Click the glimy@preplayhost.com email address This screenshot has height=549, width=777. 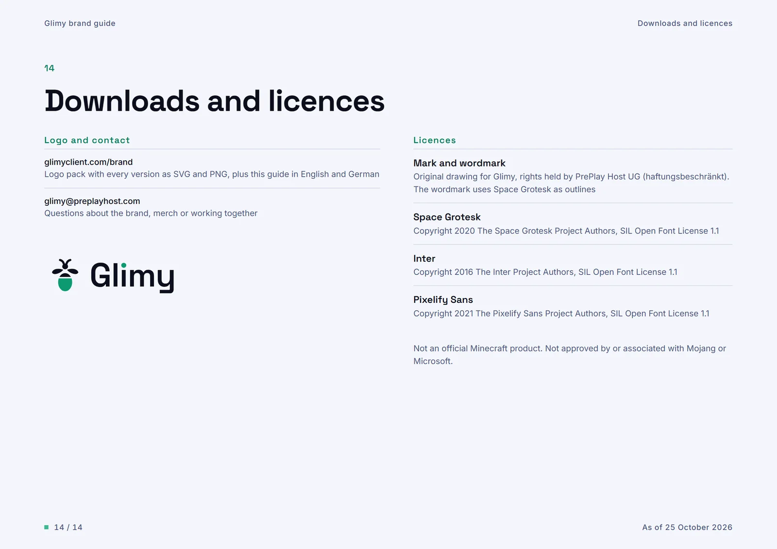[92, 201]
